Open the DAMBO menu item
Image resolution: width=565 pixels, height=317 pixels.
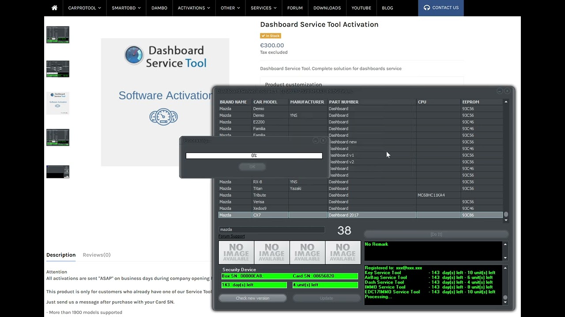(159, 8)
